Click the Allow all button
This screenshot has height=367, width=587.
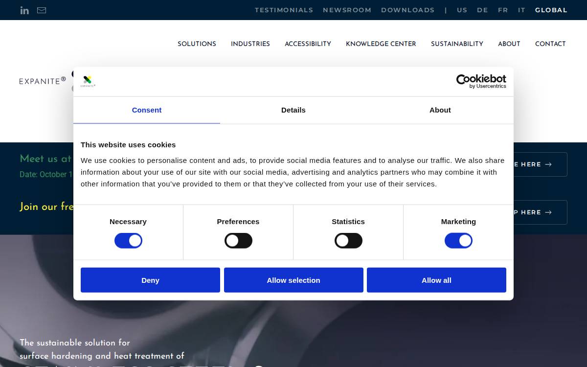pos(436,280)
